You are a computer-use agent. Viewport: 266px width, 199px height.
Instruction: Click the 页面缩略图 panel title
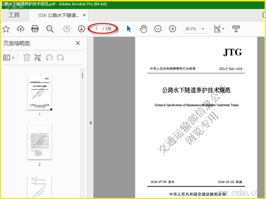pos(17,43)
